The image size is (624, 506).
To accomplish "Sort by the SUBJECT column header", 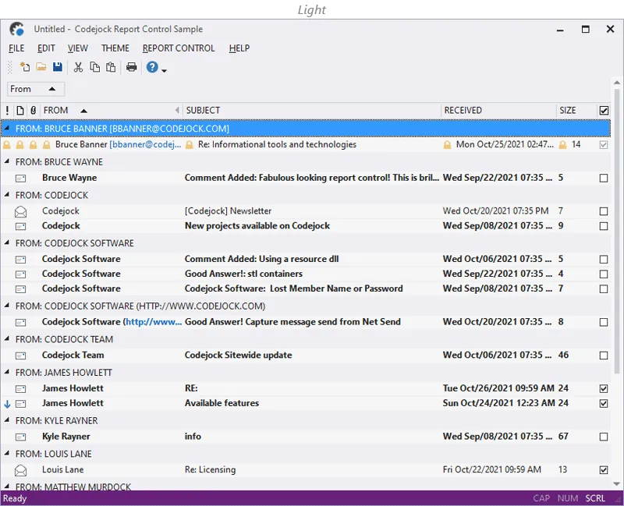I will pyautogui.click(x=312, y=110).
